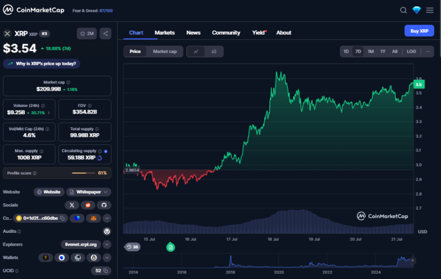This screenshot has height=279, width=441.
Task: Click the blue shield wallet icon
Action: click(77, 218)
